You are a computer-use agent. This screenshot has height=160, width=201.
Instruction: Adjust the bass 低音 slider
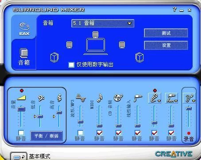pyautogui.click(x=40, y=116)
